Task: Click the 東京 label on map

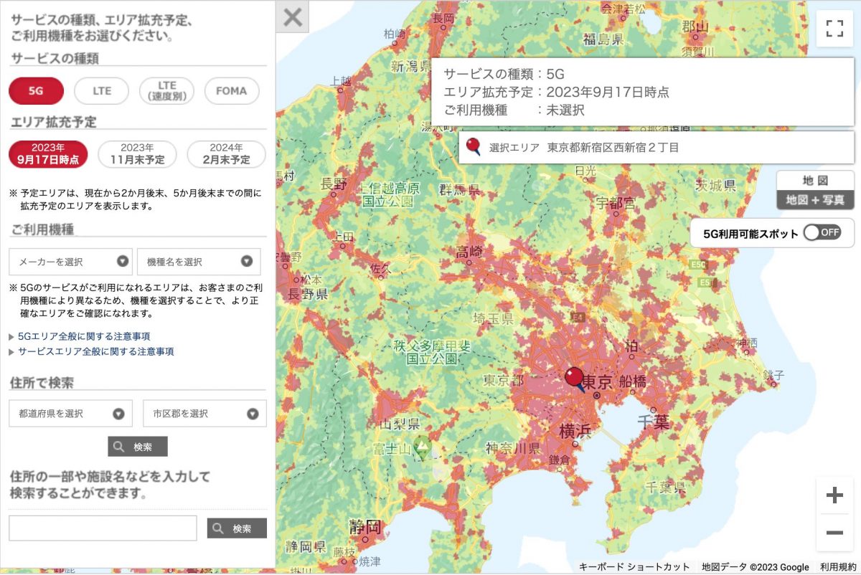Action: (596, 383)
